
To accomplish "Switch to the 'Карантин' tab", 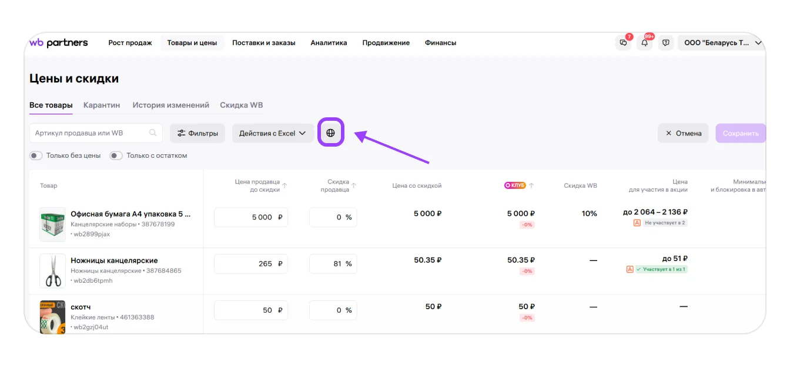I will pos(102,105).
